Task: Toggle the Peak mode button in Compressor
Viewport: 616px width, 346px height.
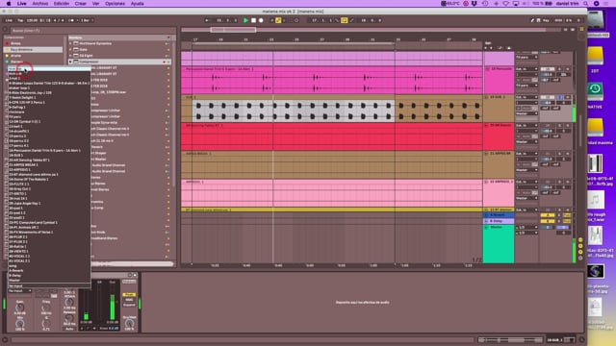Action: pos(129,295)
